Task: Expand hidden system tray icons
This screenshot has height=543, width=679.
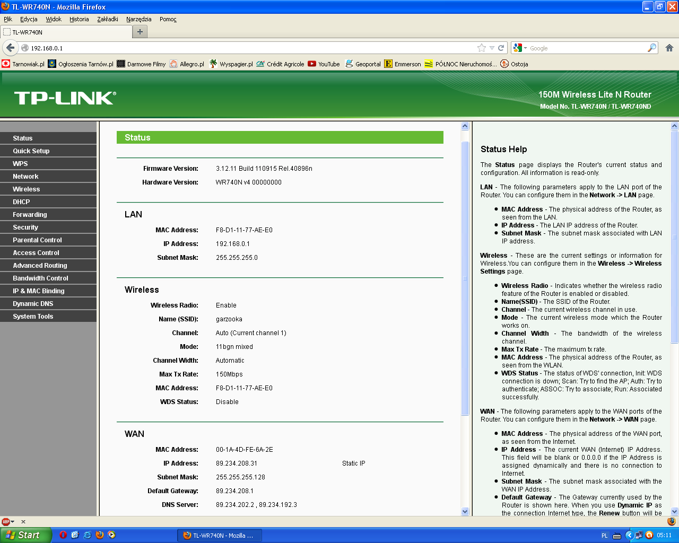Action: click(629, 536)
